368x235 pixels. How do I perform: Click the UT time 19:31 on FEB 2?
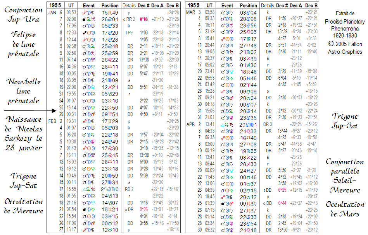pos(71,121)
